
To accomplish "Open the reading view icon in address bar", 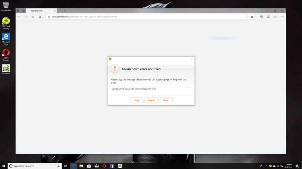I will click(x=247, y=17).
